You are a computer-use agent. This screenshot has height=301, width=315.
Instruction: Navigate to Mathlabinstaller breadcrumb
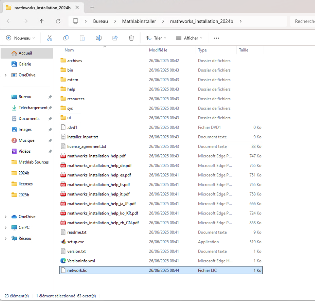139,21
